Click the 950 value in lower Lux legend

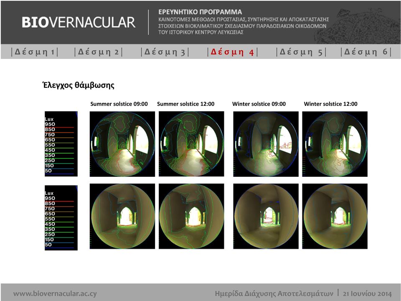click(x=50, y=198)
